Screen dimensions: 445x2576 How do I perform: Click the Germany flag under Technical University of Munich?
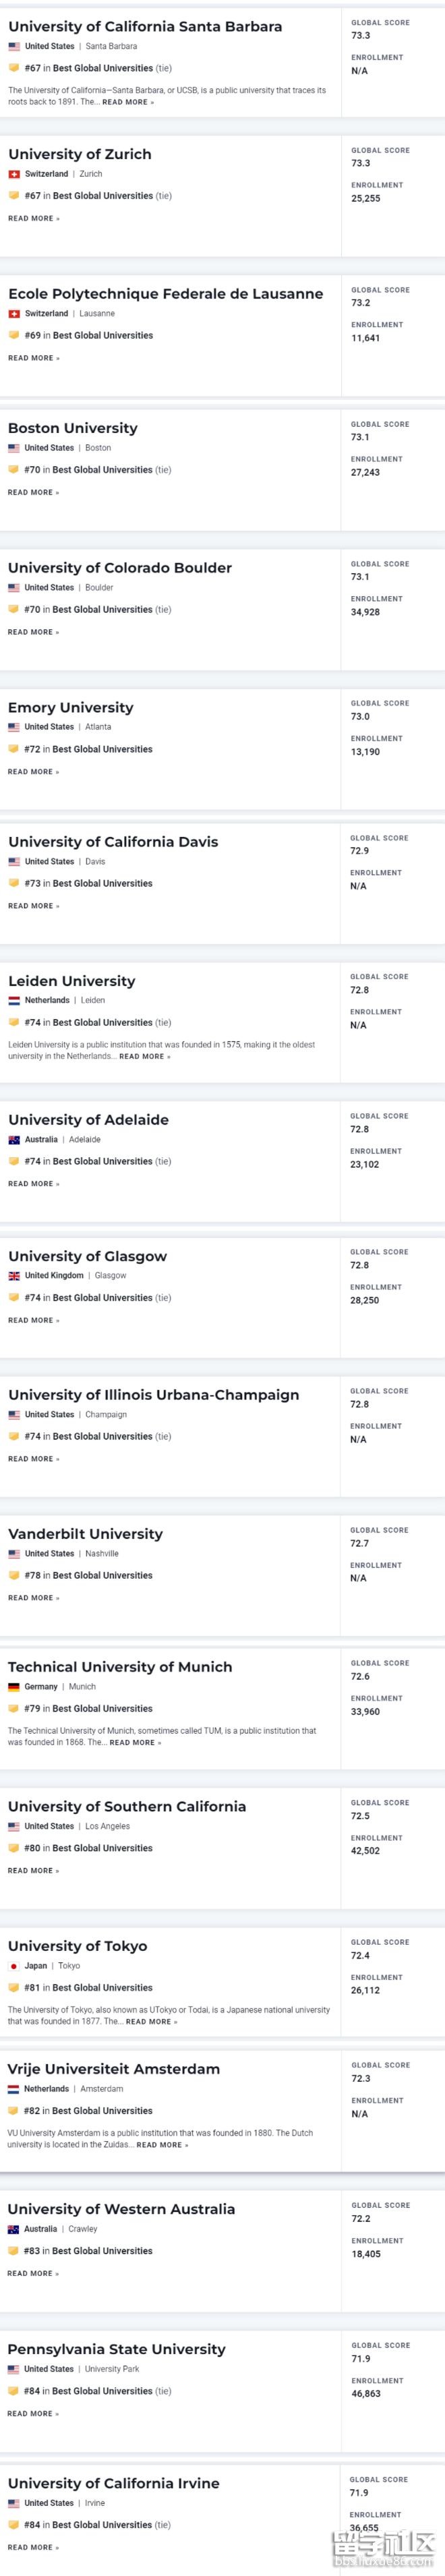[x=14, y=1686]
